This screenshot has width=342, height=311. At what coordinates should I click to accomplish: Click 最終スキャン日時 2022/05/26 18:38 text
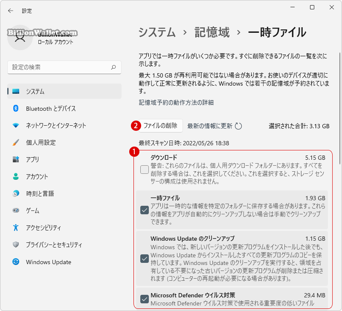pyautogui.click(x=184, y=143)
